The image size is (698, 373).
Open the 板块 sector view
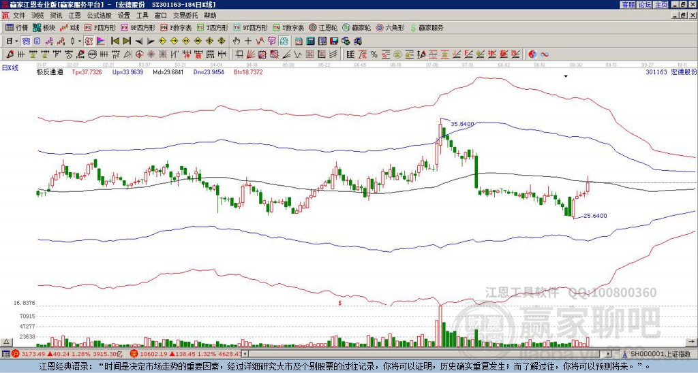click(x=44, y=27)
